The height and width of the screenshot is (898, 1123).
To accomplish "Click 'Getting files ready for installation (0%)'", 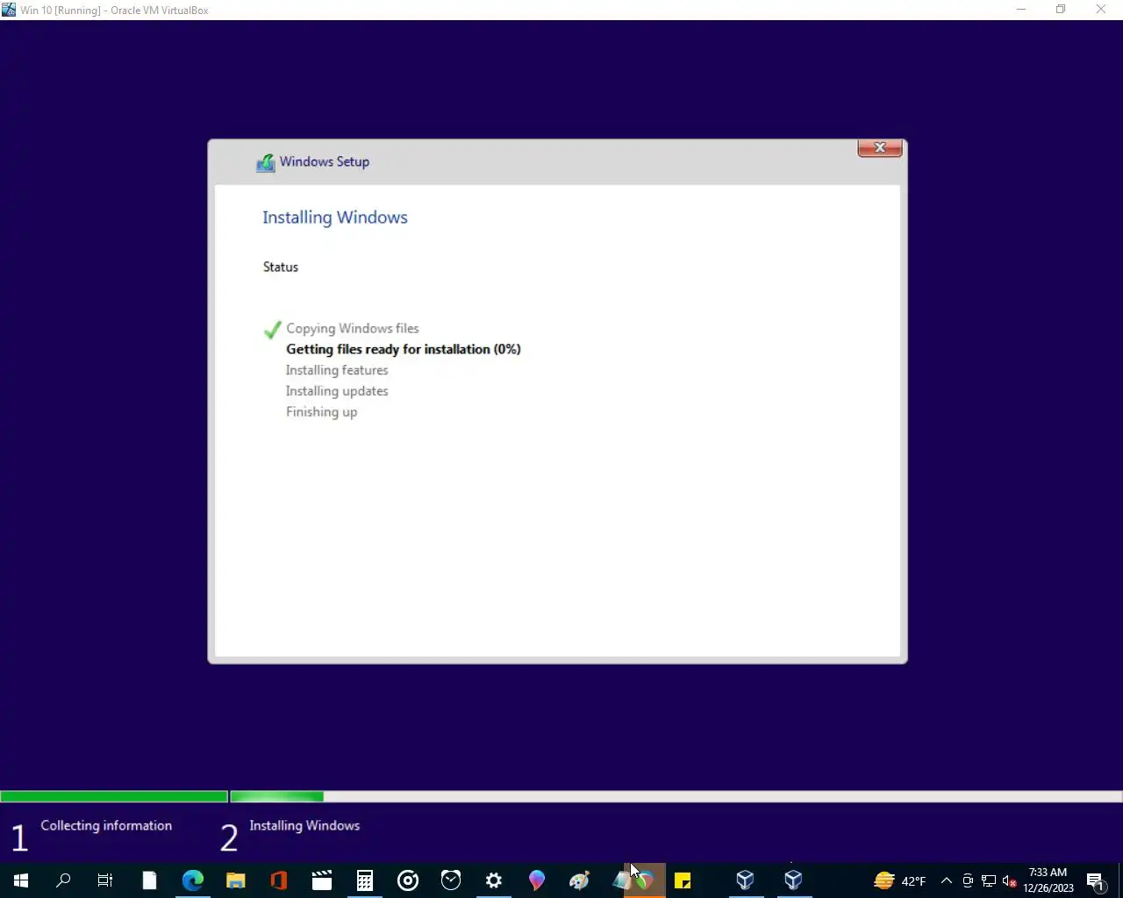I will coord(404,349).
